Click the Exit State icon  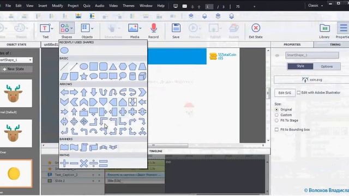click(x=256, y=28)
